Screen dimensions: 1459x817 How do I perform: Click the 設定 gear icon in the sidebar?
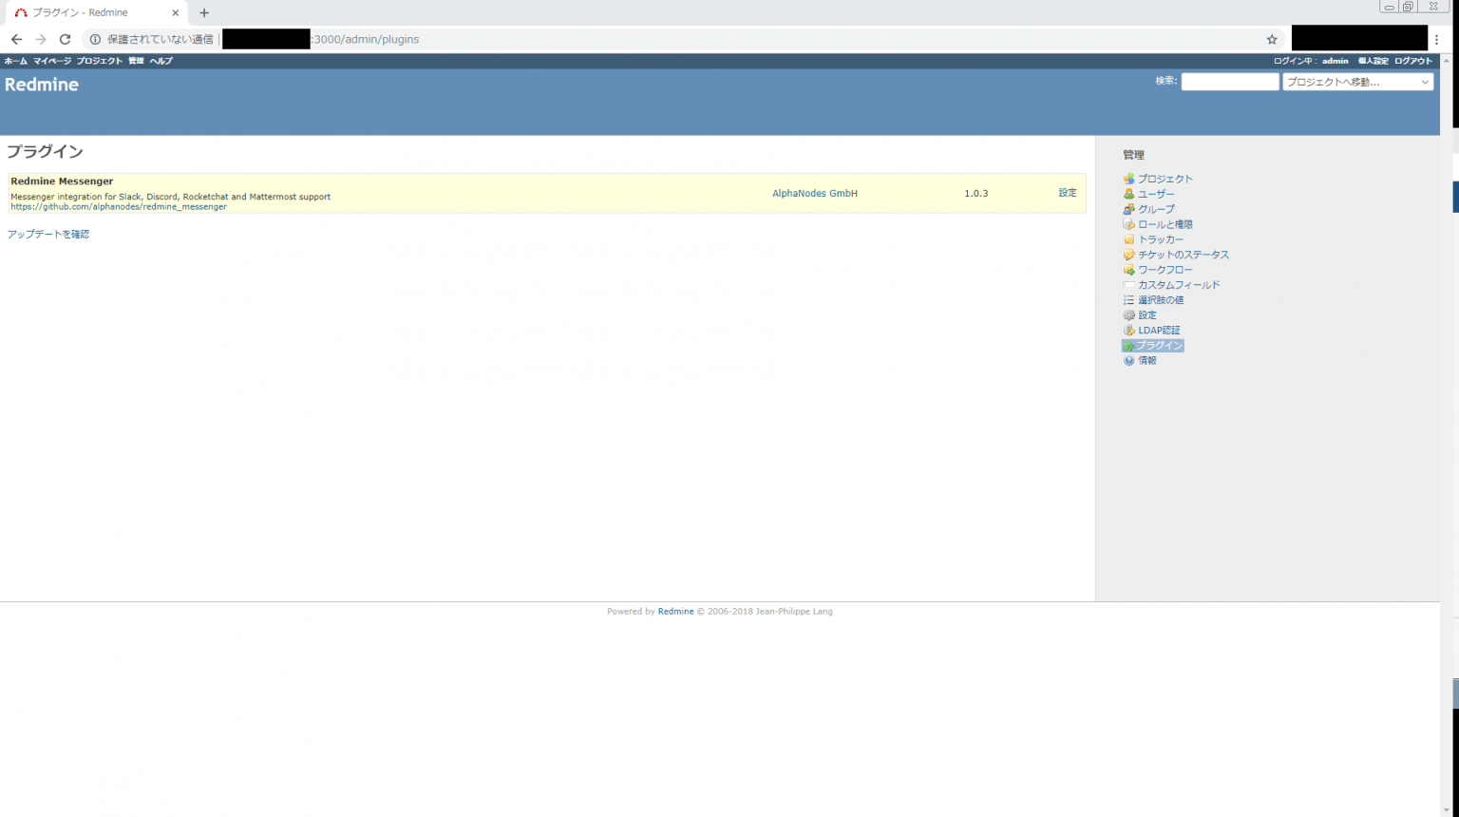pos(1128,314)
